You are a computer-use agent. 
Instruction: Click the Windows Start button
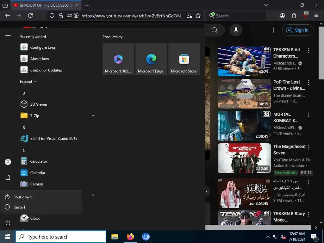pyautogui.click(x=8, y=237)
